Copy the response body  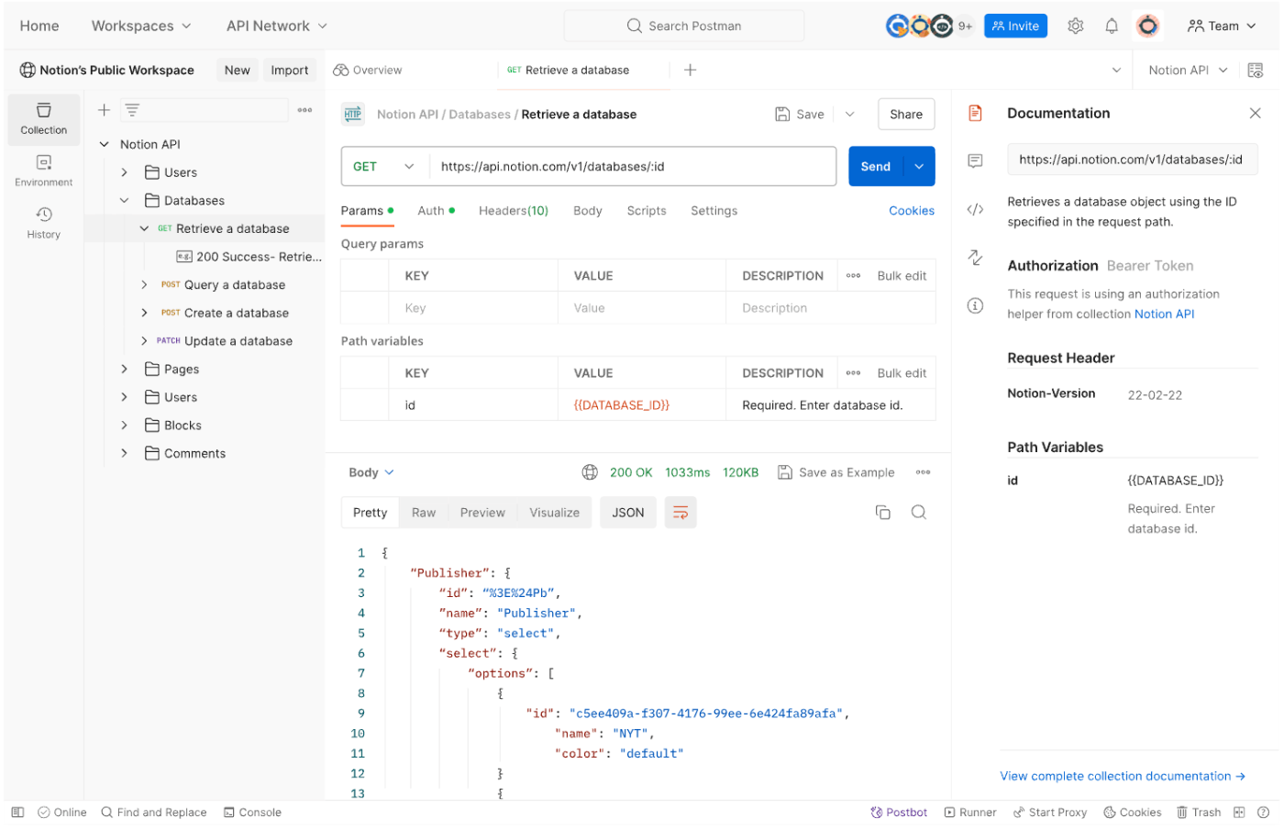(882, 512)
